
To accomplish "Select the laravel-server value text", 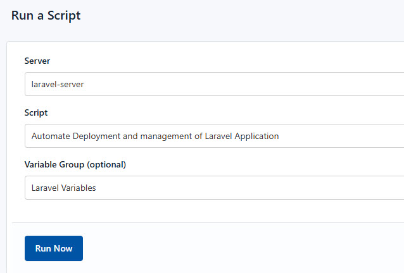I will (58, 84).
